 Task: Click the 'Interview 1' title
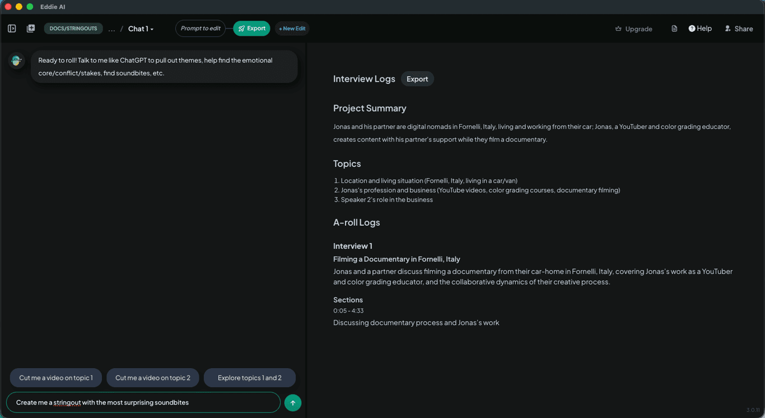point(353,246)
